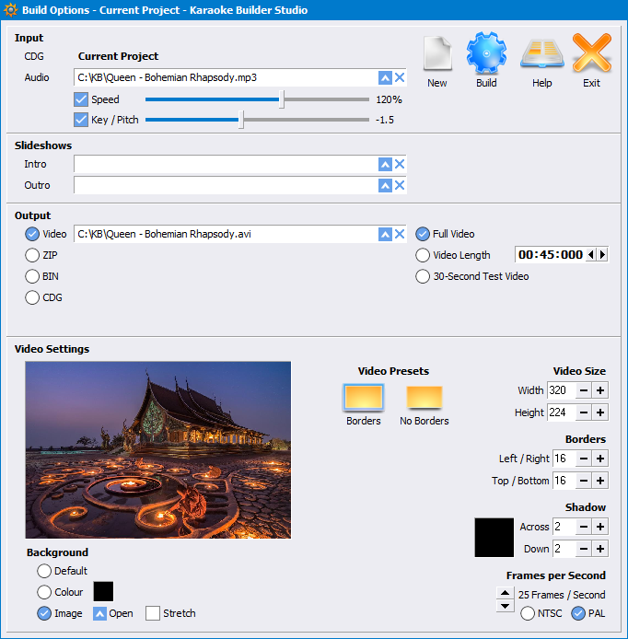Open the background Colour swatch
The height and width of the screenshot is (639, 628).
coord(103,592)
